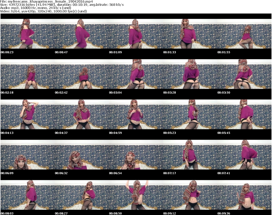Select the thumbnail frame at 00:00:23
Viewport: 272px width, 215px height.
tap(28, 34)
